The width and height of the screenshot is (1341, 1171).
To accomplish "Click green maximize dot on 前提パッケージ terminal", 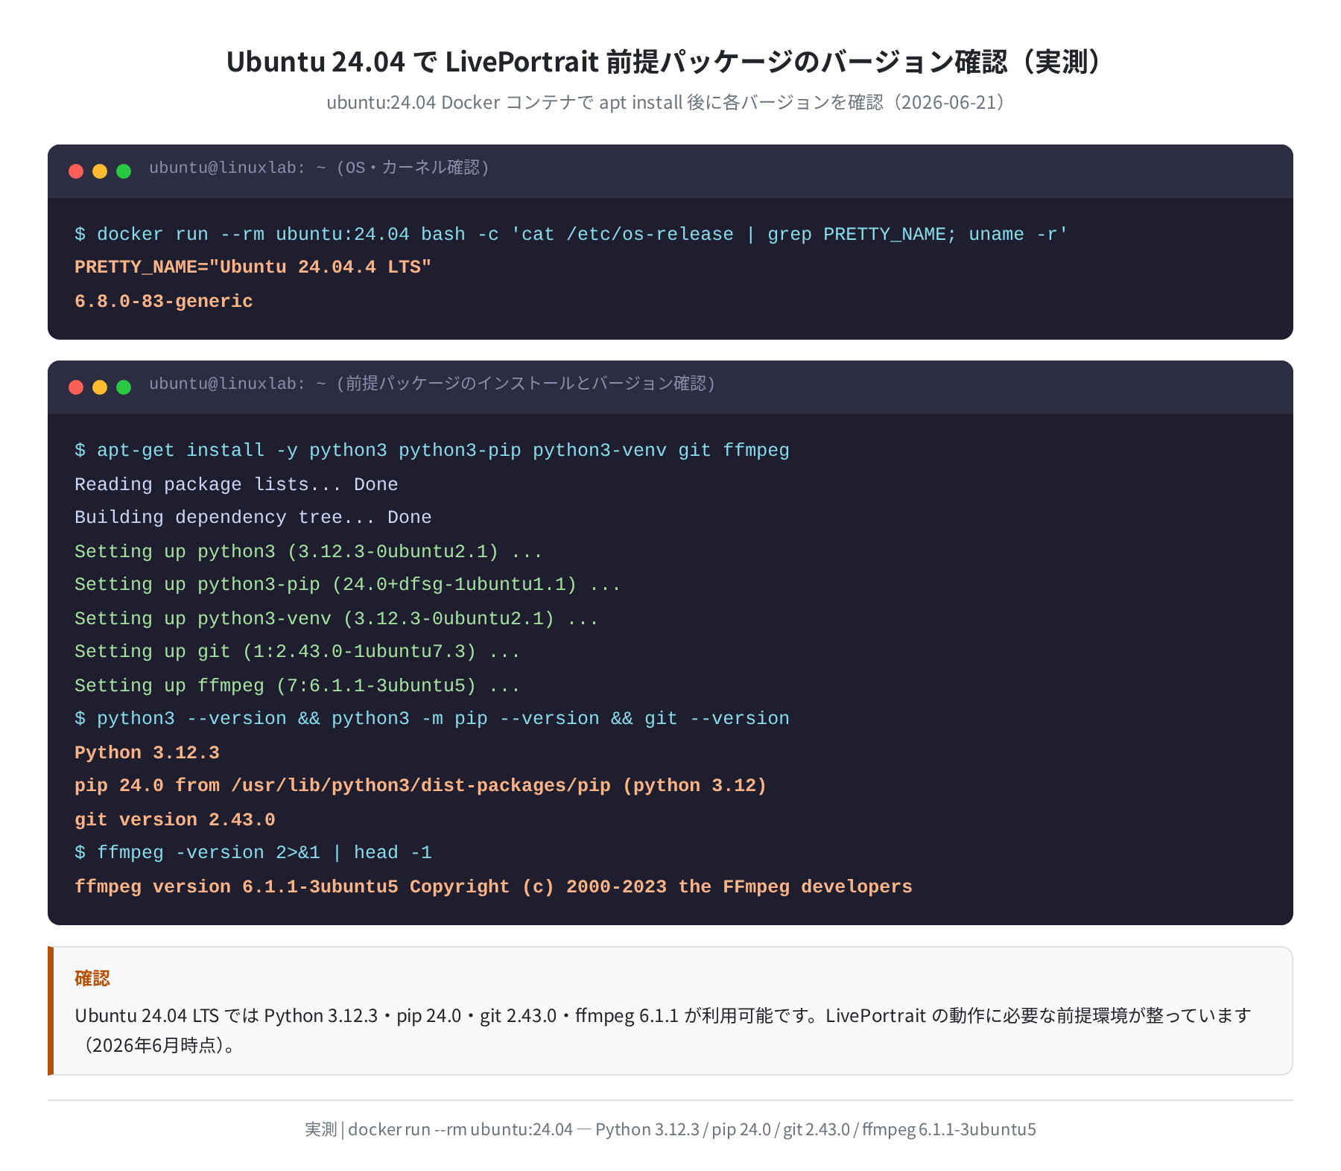I will [124, 387].
